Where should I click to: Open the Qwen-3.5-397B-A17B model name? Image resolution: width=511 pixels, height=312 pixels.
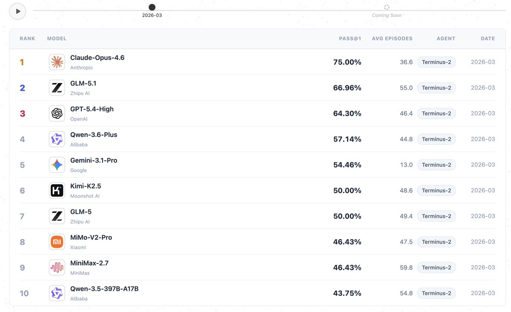(x=104, y=289)
